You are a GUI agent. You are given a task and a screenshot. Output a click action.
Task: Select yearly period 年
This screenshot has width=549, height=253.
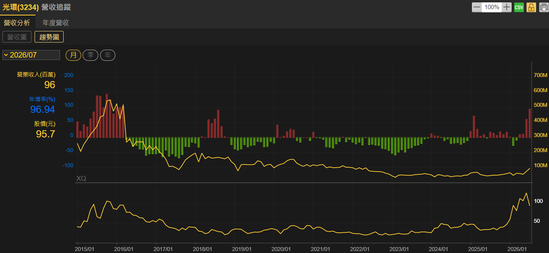(108, 55)
